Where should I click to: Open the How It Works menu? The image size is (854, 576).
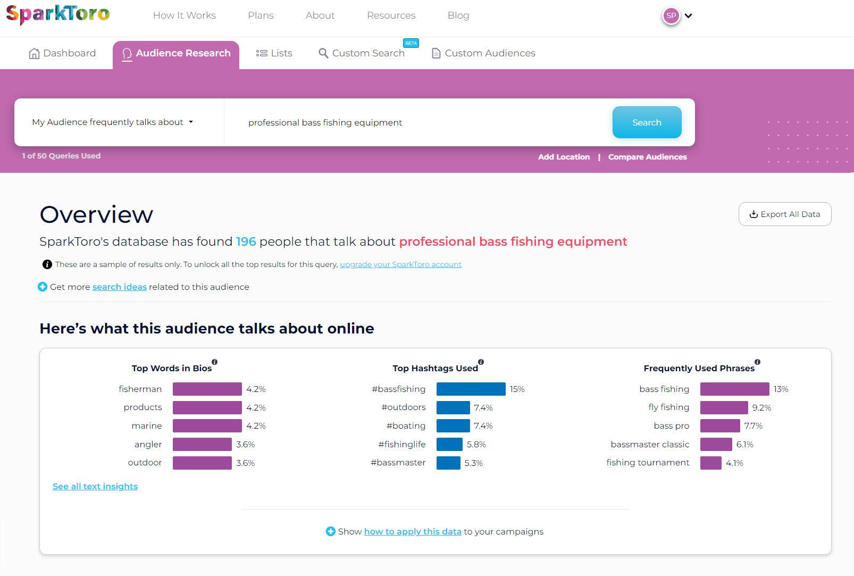[185, 15]
